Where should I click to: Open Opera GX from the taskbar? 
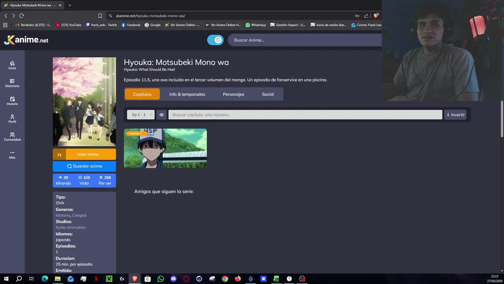[x=186, y=279]
